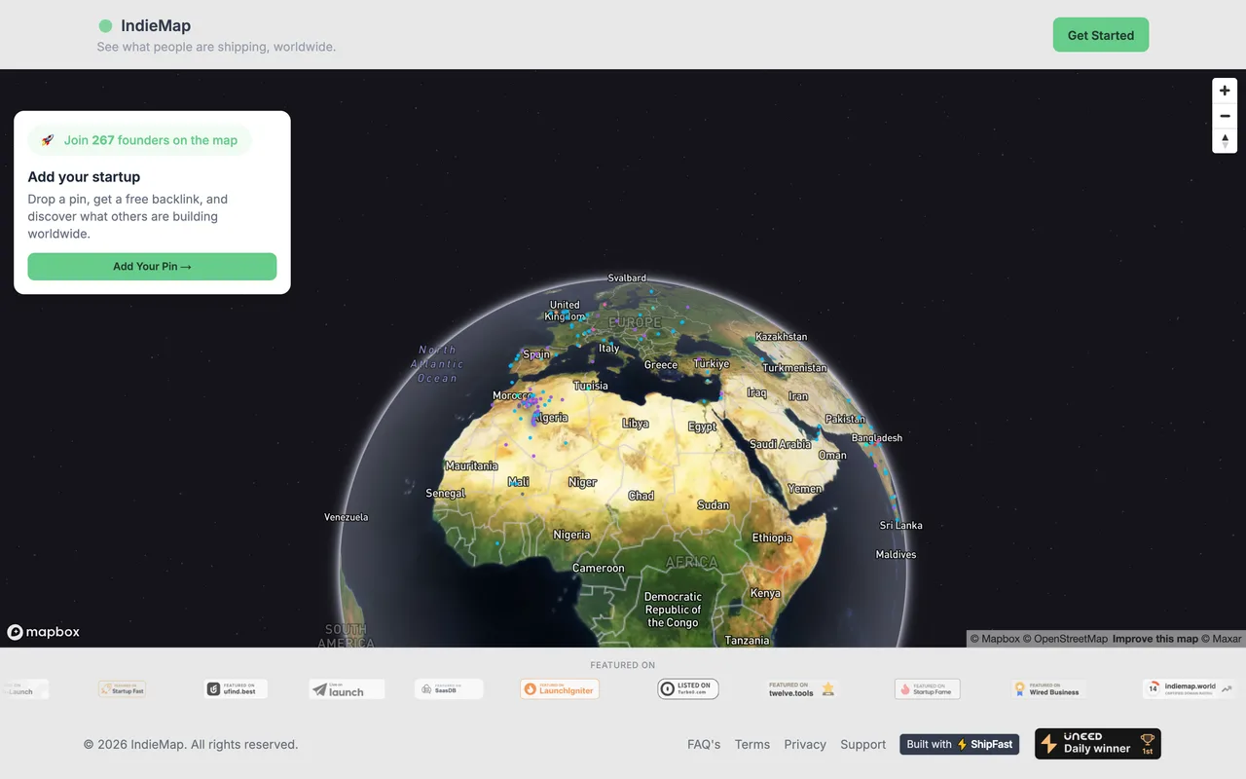
Task: Open the Listed on Turbo0 badge
Action: click(688, 688)
